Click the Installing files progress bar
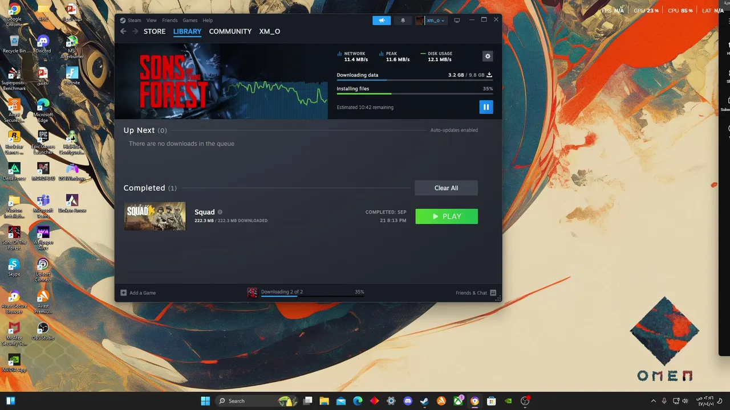This screenshot has height=410, width=730. [415, 93]
